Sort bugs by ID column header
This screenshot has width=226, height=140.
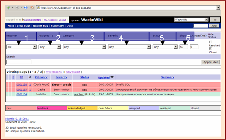click(22, 77)
